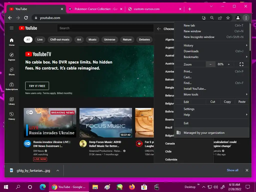Open the YouTube hamburger guide menu
The image size is (256, 192).
pos(11,28)
